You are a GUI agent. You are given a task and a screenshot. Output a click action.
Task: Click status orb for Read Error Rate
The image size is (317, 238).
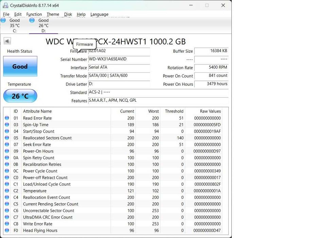pos(7,118)
